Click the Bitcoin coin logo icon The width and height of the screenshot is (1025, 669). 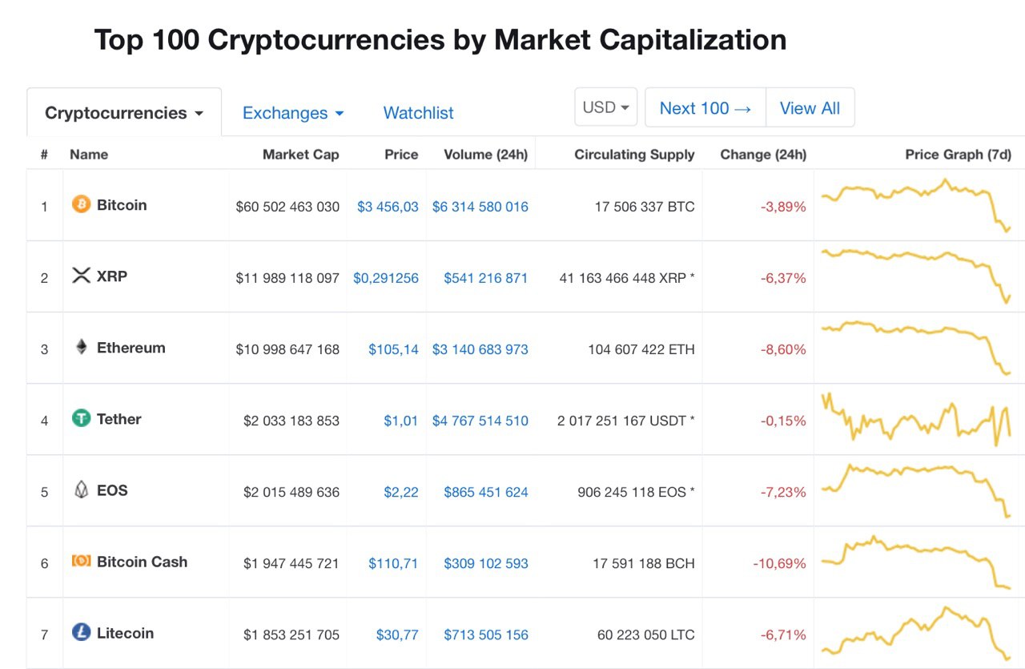point(81,204)
